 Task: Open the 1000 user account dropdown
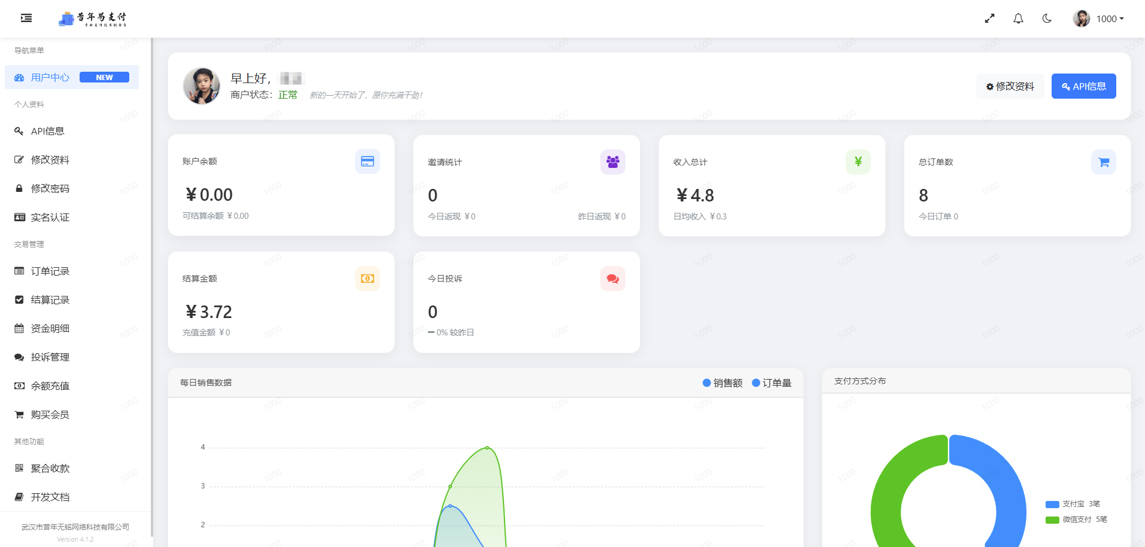1099,19
